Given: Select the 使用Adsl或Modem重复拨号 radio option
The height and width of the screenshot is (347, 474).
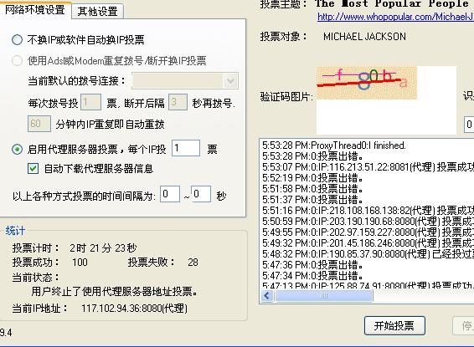Looking at the screenshot, I should (x=17, y=61).
